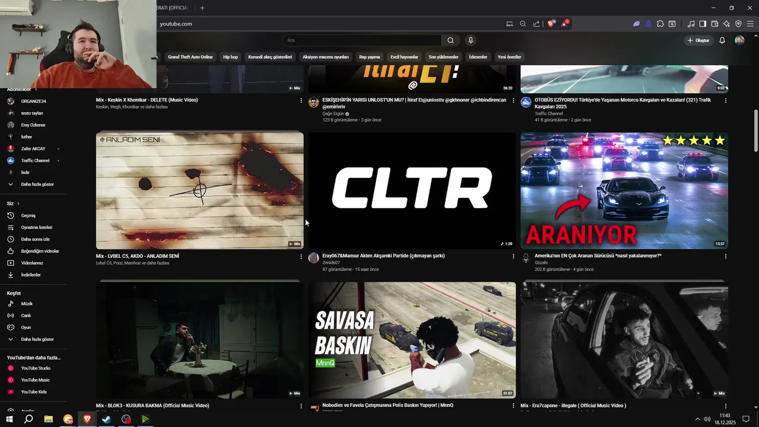Select the Son yüklenenler chip
Viewport: 759px width, 427px height.
(x=444, y=57)
